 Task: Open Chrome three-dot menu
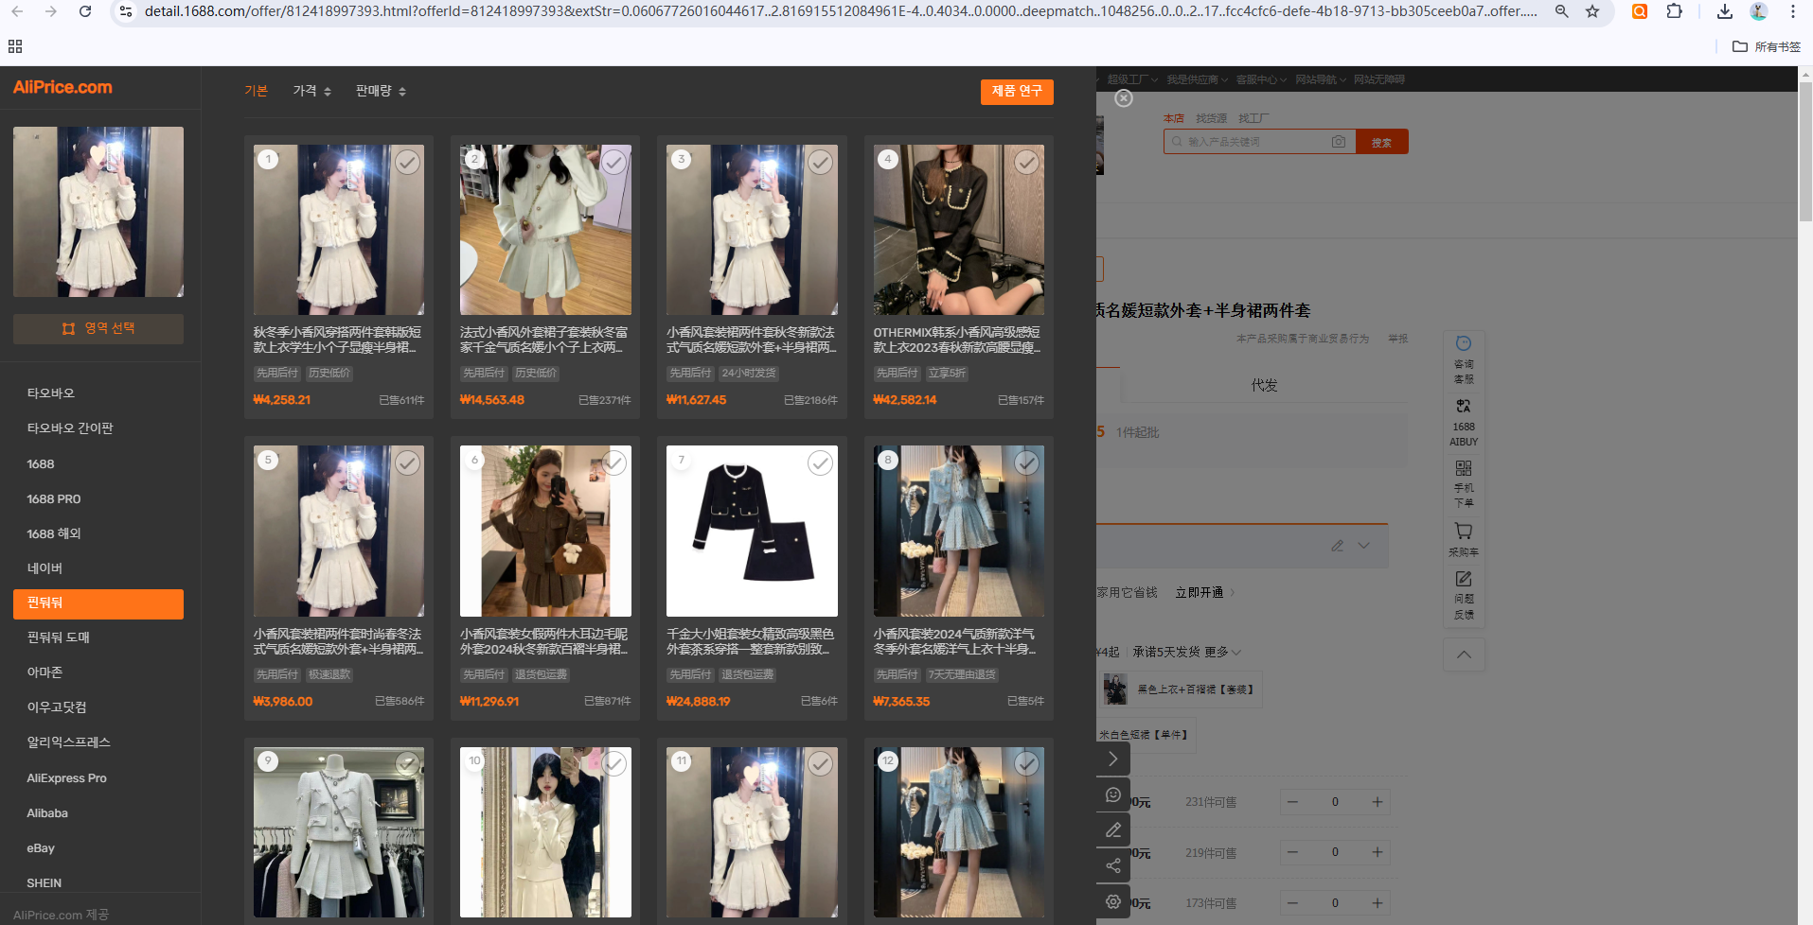1793,11
